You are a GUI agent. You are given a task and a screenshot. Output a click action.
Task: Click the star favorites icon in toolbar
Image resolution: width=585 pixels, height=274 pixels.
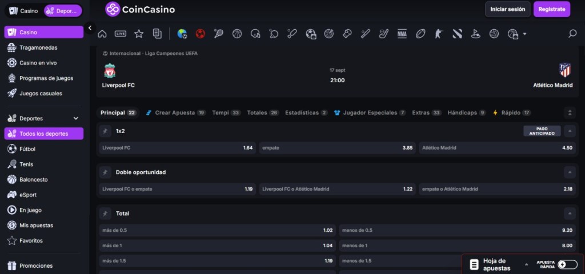tap(139, 34)
